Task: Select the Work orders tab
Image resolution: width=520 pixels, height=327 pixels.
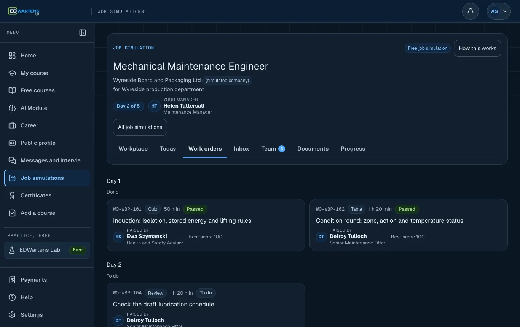Action: click(x=205, y=149)
